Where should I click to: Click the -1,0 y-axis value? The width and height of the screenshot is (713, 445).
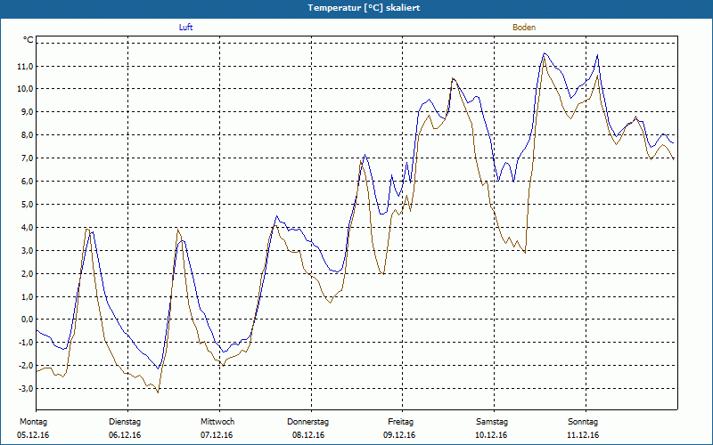point(26,343)
